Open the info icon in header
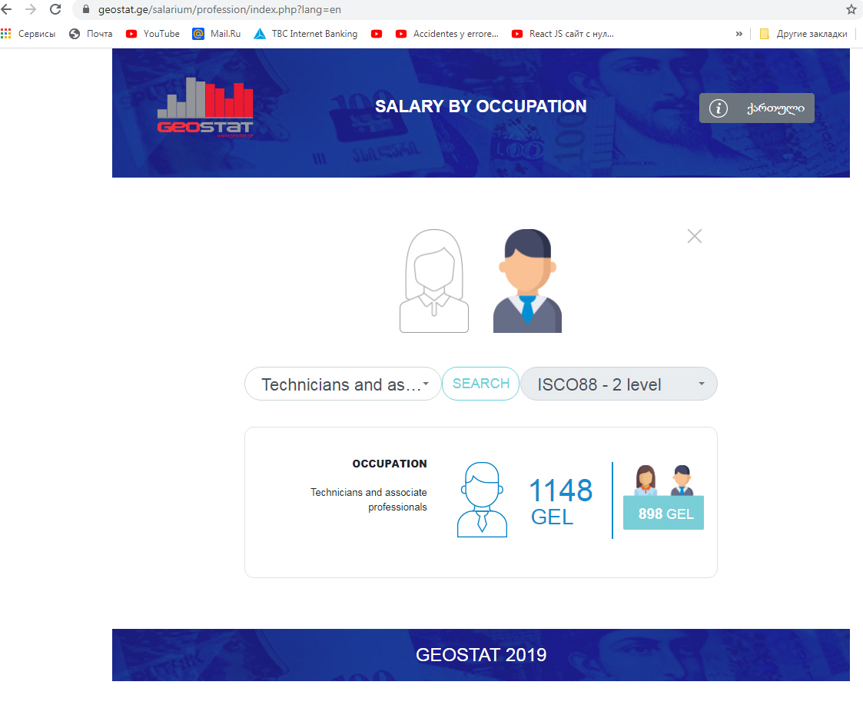The width and height of the screenshot is (863, 705). click(x=718, y=108)
